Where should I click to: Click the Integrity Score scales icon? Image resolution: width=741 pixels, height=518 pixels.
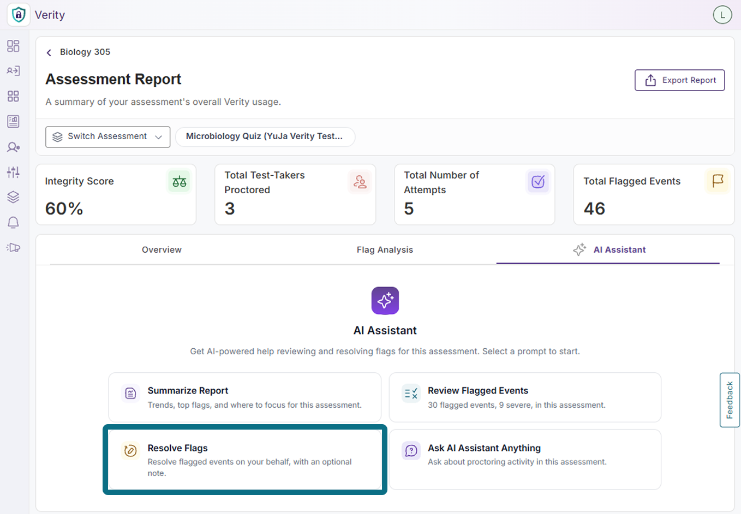(179, 182)
